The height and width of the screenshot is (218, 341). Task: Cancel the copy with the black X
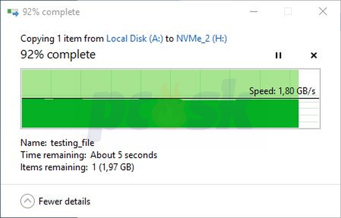coord(314,56)
